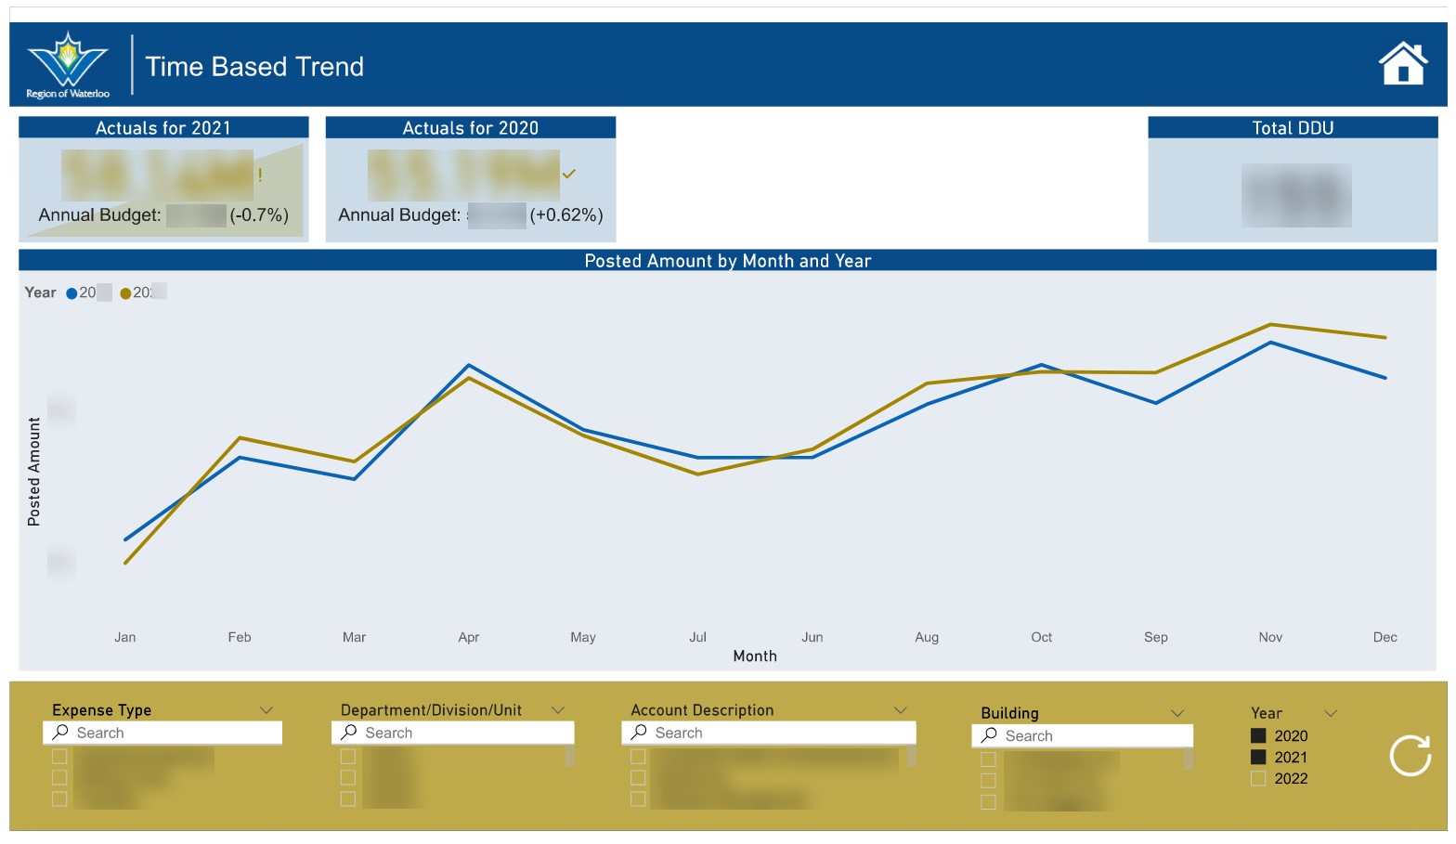Viewport: 1456px width, 844px height.
Task: Tick the top checkbox in Account Description list
Action: 638,756
